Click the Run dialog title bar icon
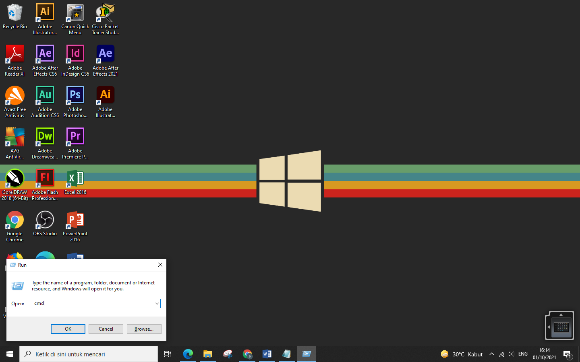The image size is (580, 362). click(x=13, y=265)
